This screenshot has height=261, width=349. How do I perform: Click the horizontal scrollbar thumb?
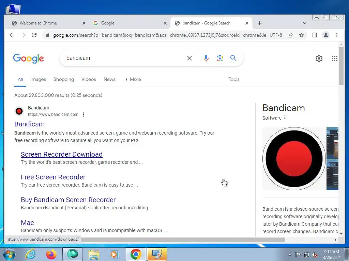tap(183, 240)
